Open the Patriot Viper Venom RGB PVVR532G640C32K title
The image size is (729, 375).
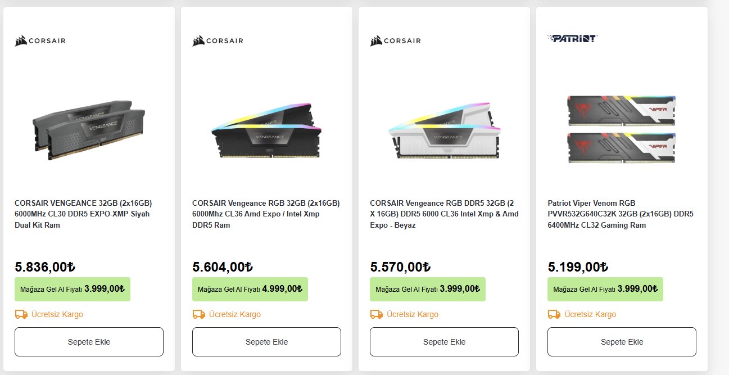point(621,214)
